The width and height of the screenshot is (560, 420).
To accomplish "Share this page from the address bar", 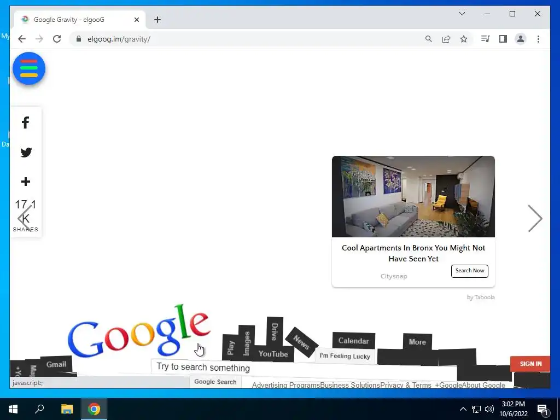I will point(446,39).
